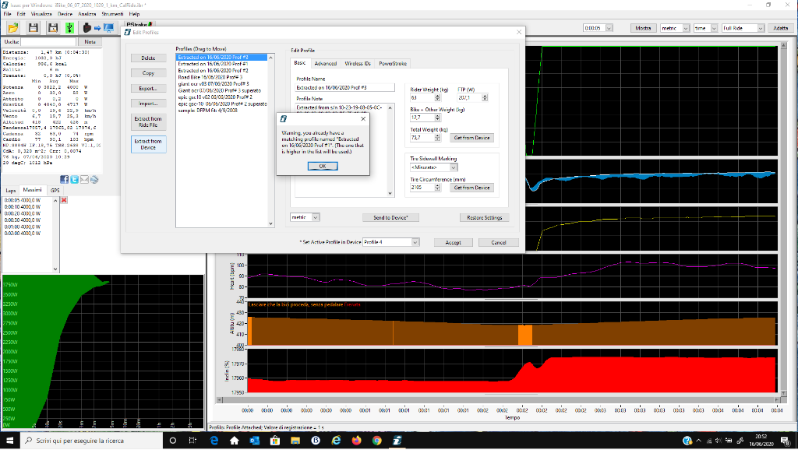Open the Tire Sidewall Marking dropdown

pos(453,167)
